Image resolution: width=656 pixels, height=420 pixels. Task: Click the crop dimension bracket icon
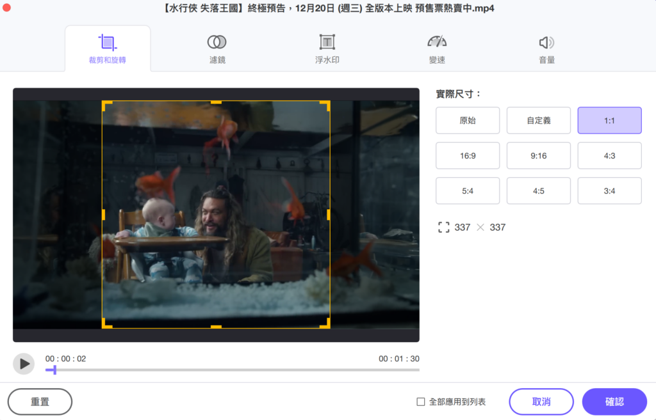tap(443, 228)
